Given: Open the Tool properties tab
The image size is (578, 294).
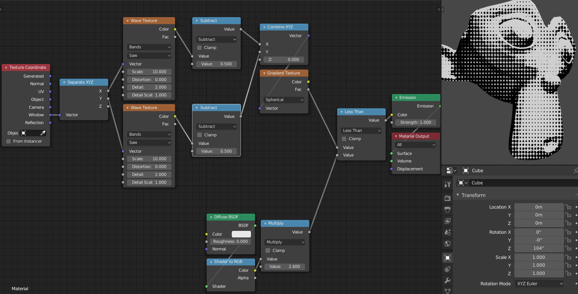Looking at the screenshot, I should point(447,184).
